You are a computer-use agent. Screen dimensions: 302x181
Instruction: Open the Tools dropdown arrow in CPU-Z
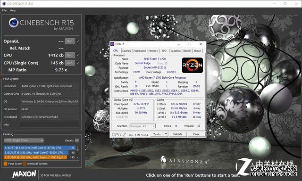(x=166, y=134)
